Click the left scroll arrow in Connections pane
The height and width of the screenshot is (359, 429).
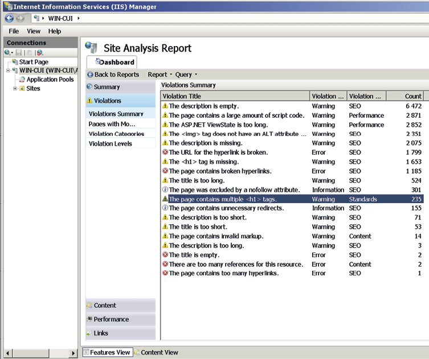coord(7,353)
